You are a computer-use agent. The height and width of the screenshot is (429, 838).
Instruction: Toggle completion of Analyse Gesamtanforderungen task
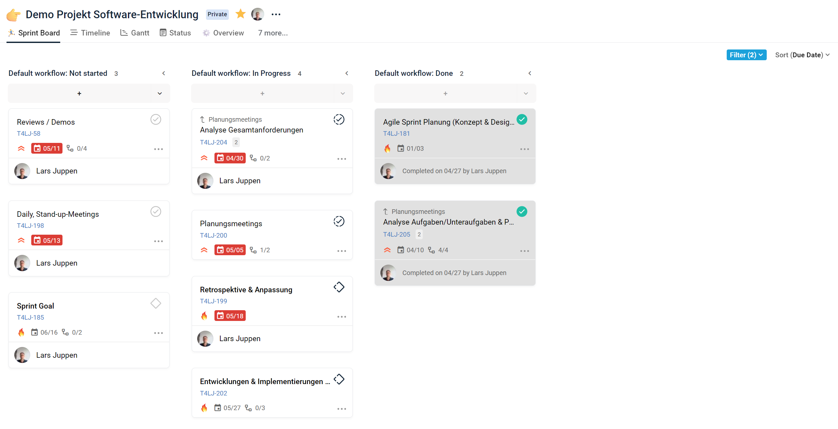[339, 119]
